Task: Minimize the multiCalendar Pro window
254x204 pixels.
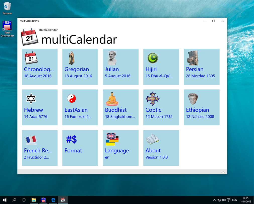Action: pyautogui.click(x=204, y=21)
